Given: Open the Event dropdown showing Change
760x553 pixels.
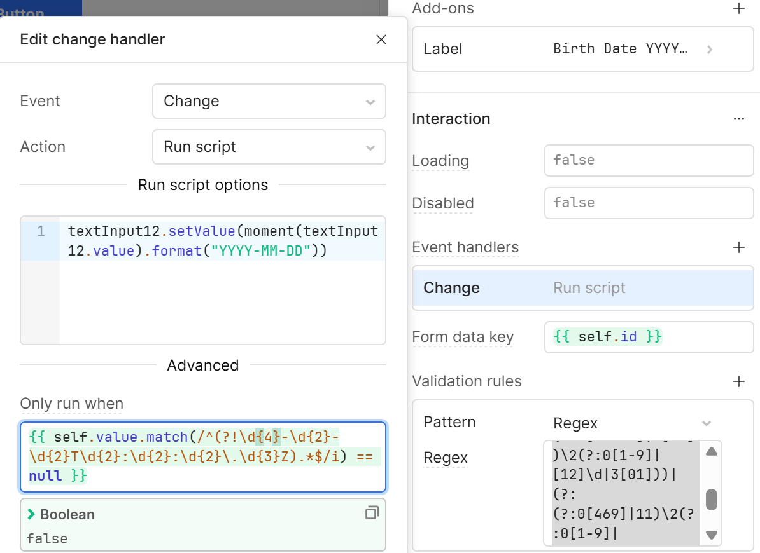Looking at the screenshot, I should tap(269, 101).
